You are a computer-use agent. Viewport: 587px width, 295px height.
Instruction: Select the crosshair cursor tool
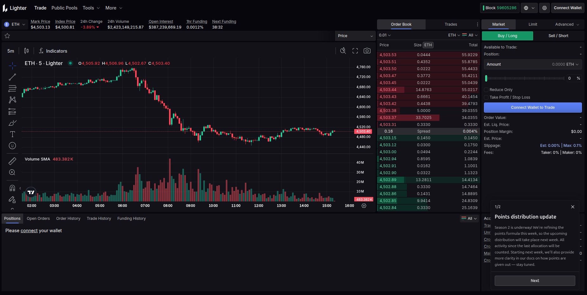tap(12, 66)
